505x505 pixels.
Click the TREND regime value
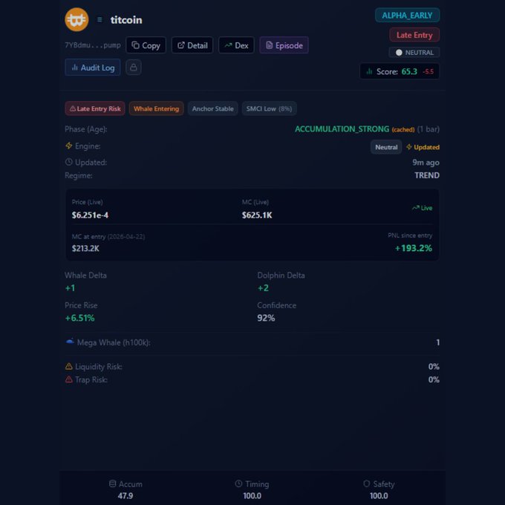(x=427, y=175)
